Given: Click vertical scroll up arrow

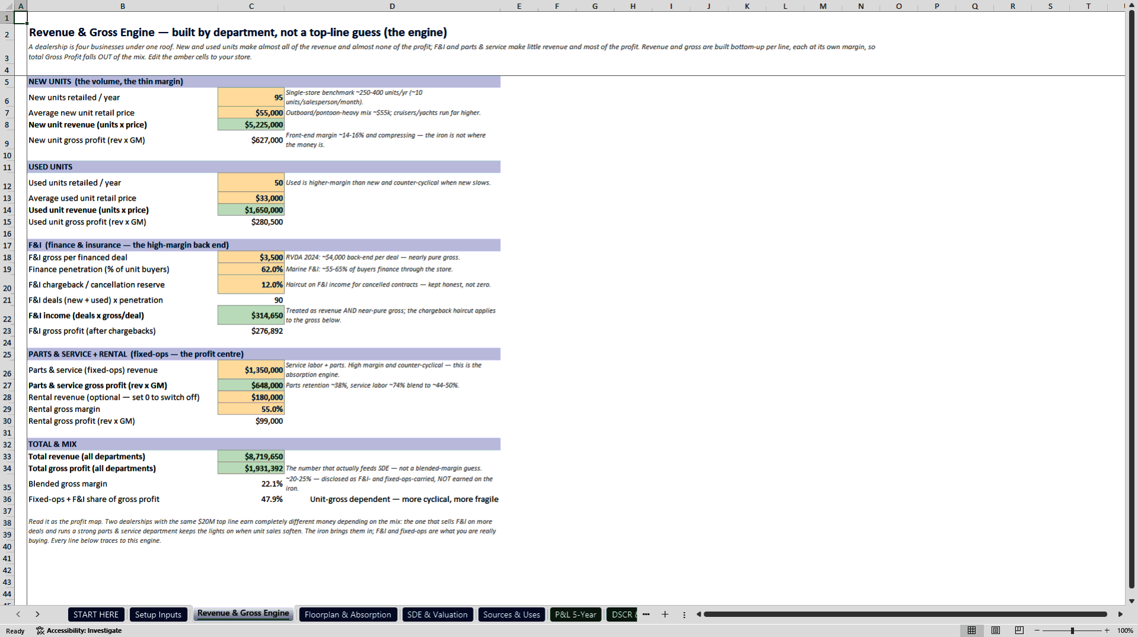Looking at the screenshot, I should (x=1131, y=5).
